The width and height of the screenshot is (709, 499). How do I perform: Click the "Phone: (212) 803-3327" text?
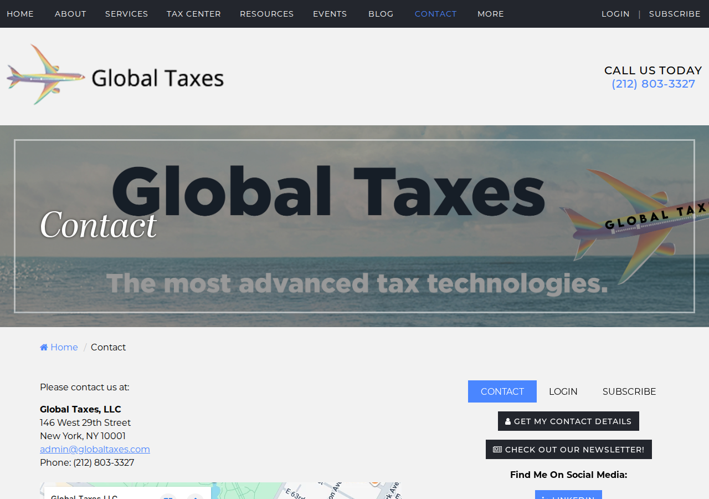pos(87,462)
